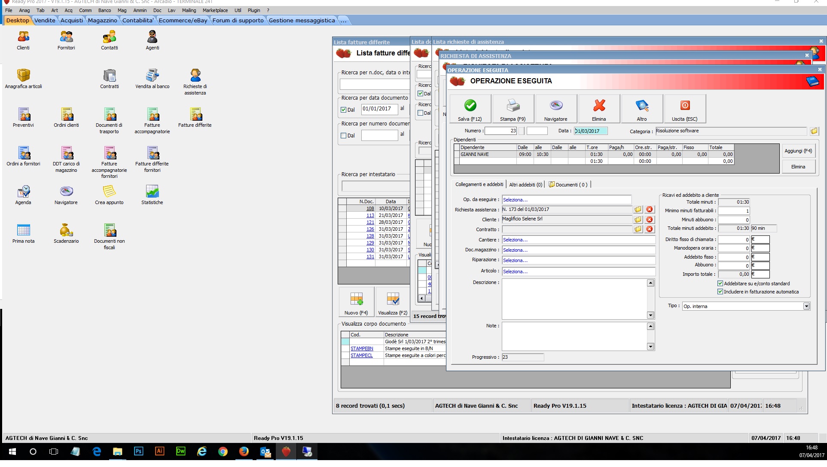The width and height of the screenshot is (827, 467).
Task: Open the Tipo dropdown arrow
Action: (x=806, y=306)
